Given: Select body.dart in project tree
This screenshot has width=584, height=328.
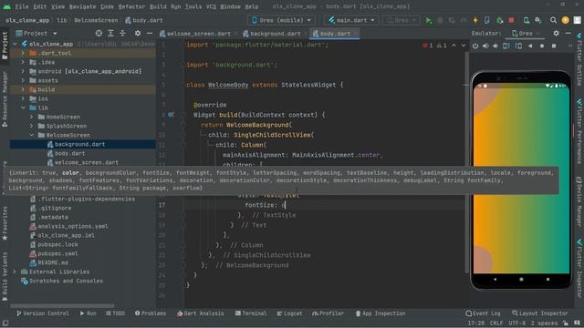Looking at the screenshot, I should point(69,153).
